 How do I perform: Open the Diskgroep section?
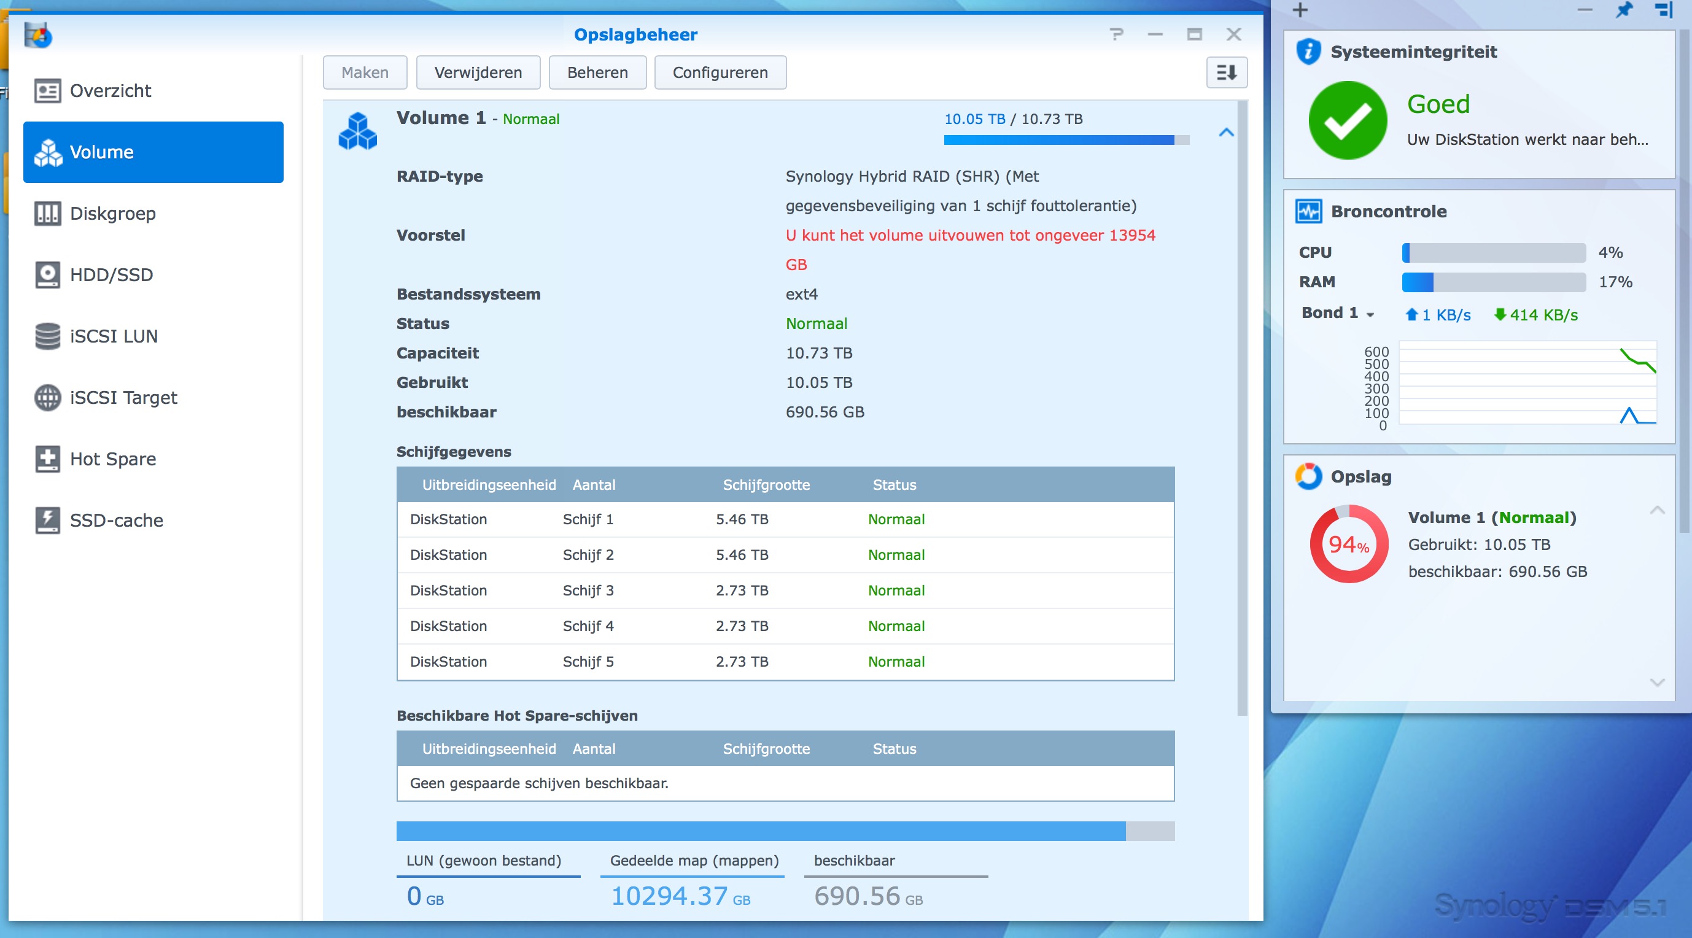pos(153,214)
